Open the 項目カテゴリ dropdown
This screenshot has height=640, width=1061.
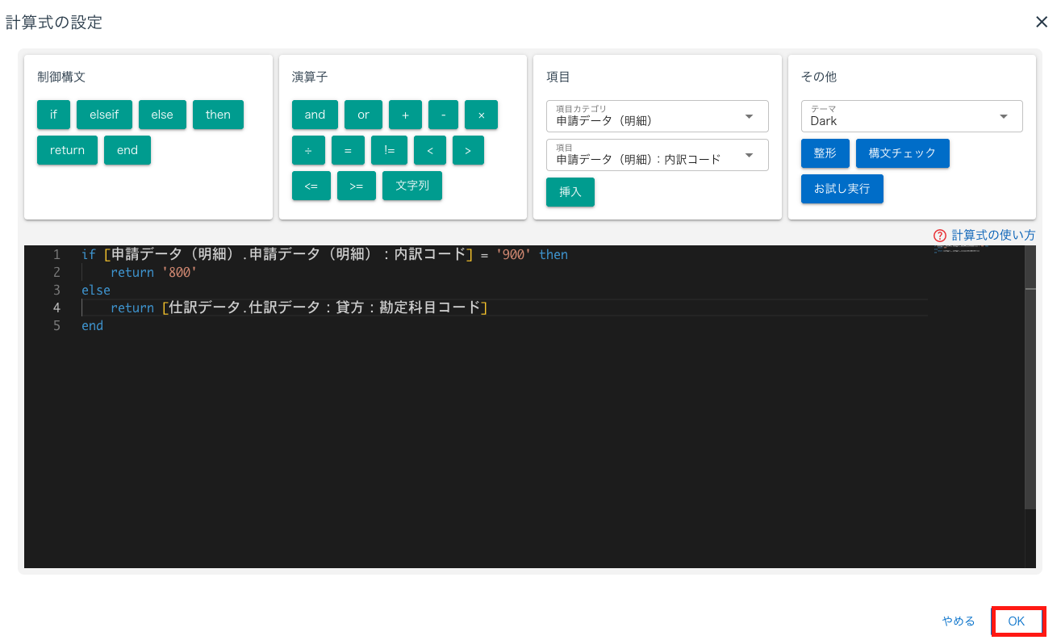point(658,116)
